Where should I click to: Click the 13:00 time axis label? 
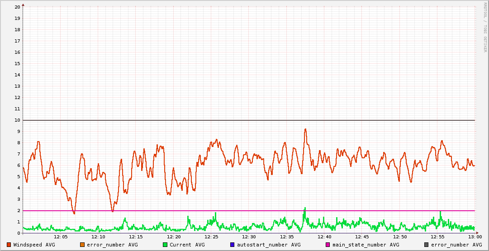[475, 237]
